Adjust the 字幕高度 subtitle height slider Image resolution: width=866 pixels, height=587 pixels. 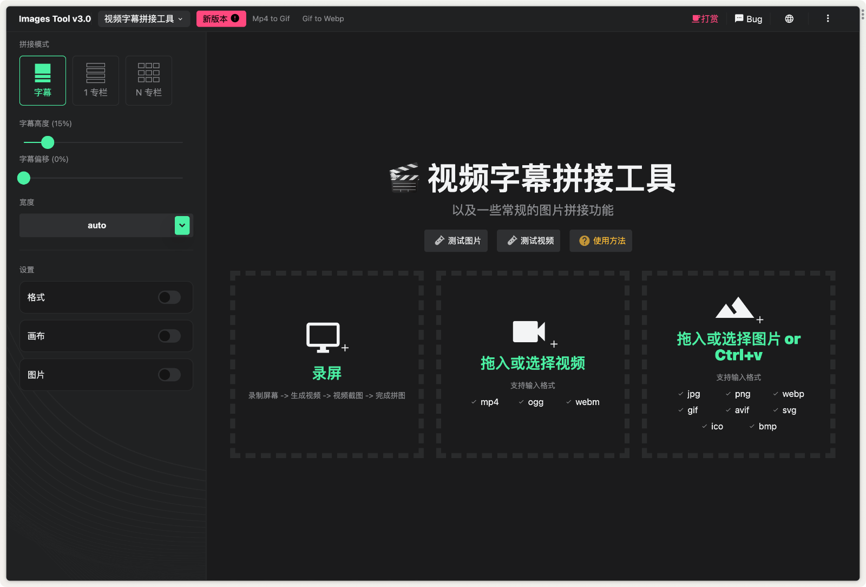point(47,142)
